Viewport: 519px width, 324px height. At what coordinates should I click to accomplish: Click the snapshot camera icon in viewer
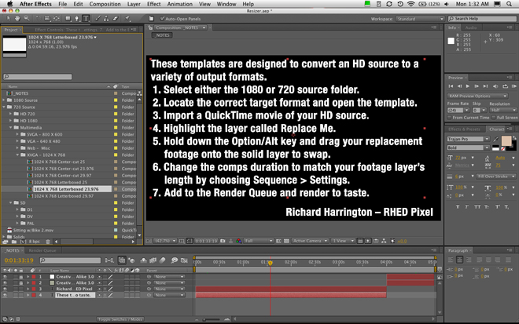point(223,241)
